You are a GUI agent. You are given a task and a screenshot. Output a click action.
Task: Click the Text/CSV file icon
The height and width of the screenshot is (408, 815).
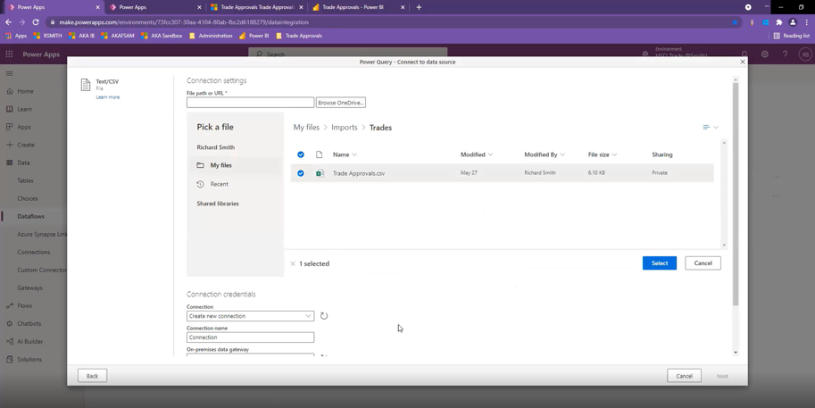[x=86, y=85]
